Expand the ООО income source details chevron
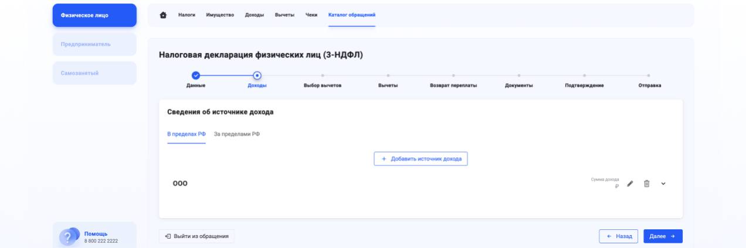Viewport: 746px width, 248px height. click(x=663, y=184)
